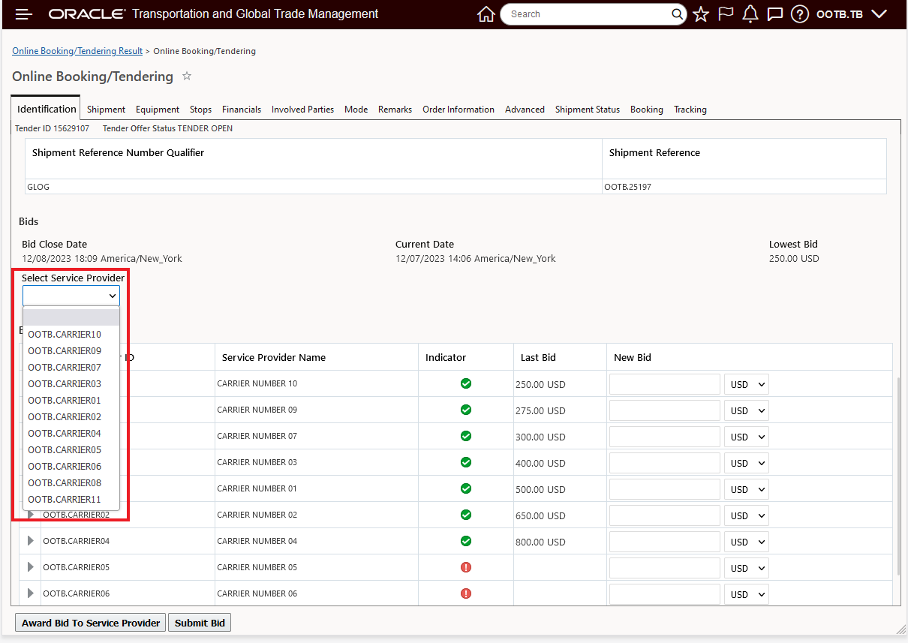Click green indicator for CARRIER NUMBER 10
The image size is (908, 643).
tap(466, 383)
